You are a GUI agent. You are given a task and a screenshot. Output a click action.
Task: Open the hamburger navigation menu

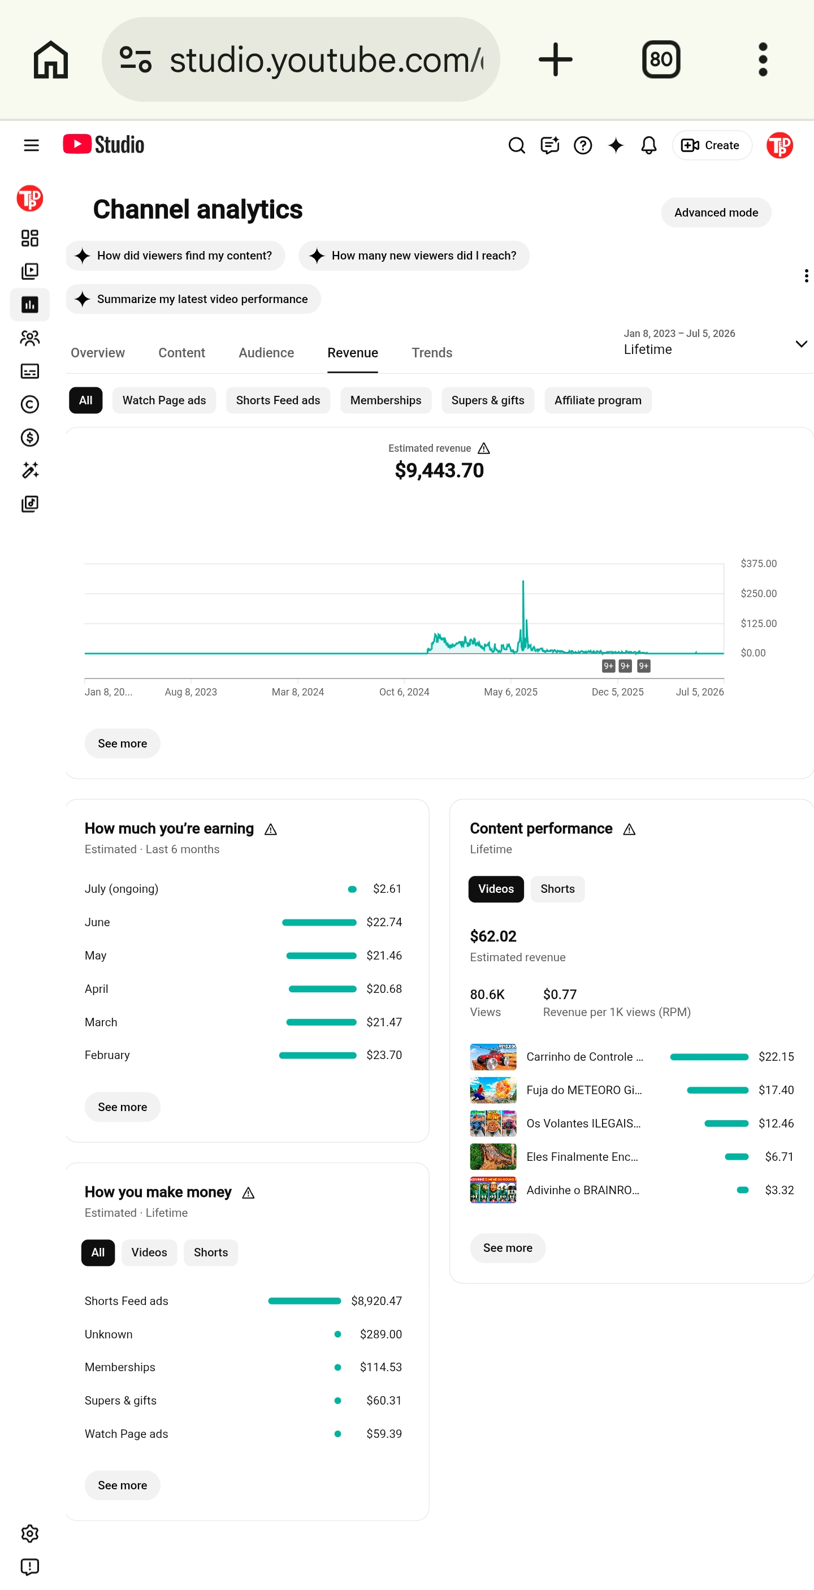coord(31,145)
